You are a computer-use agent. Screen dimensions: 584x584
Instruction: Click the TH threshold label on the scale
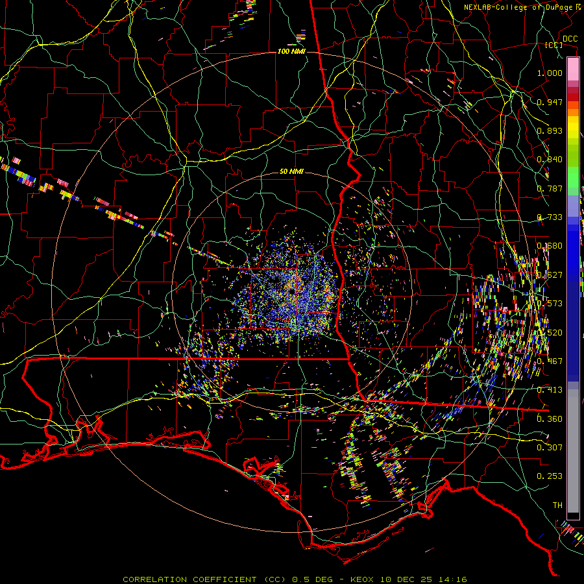click(557, 505)
